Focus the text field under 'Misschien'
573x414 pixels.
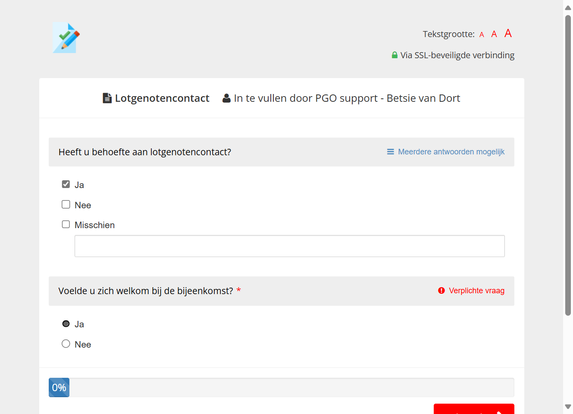pyautogui.click(x=290, y=246)
